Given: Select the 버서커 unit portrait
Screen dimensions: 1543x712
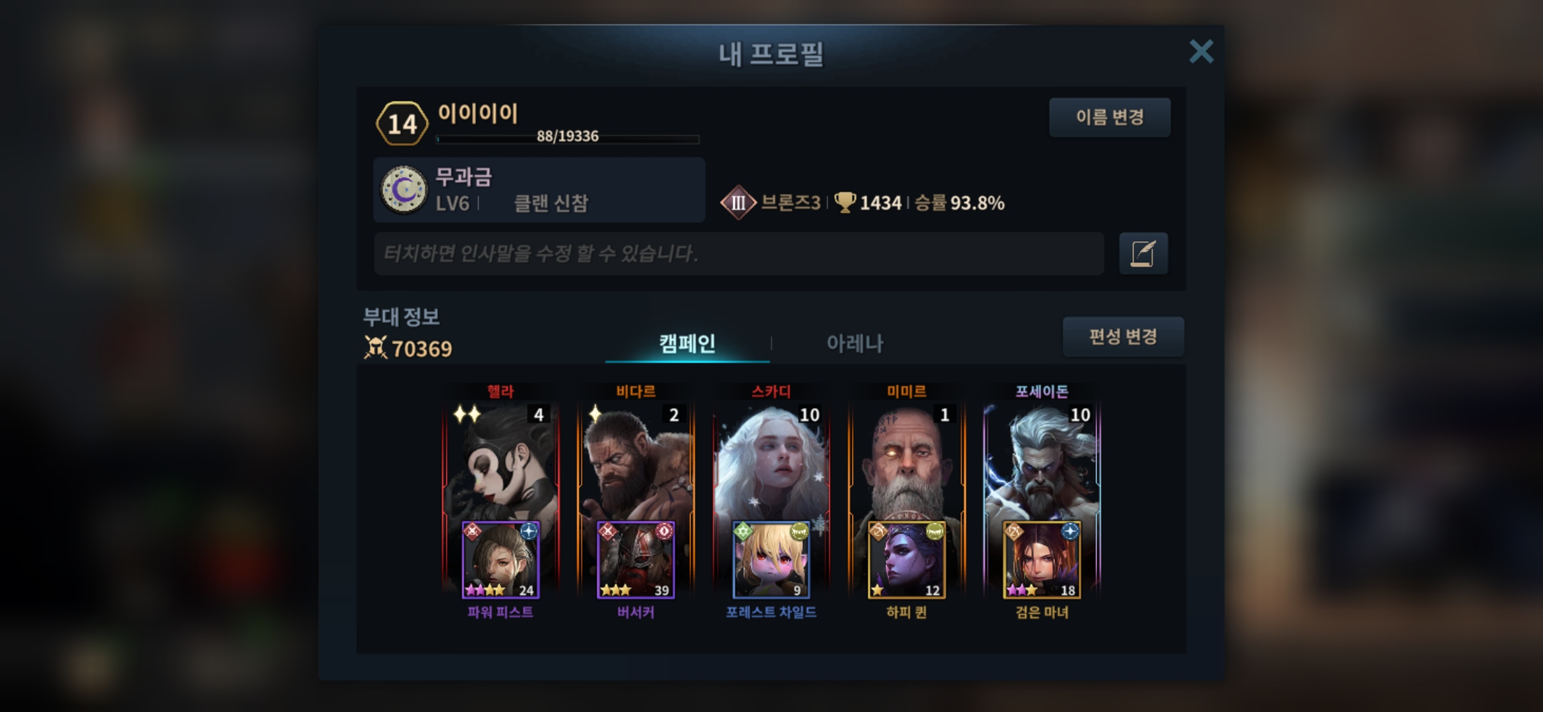Looking at the screenshot, I should coord(636,560).
